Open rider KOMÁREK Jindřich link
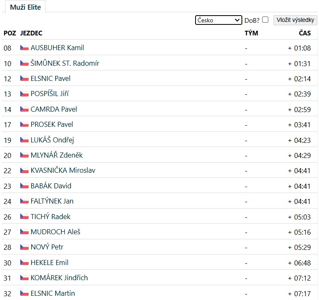The width and height of the screenshot is (319, 300). pyautogui.click(x=59, y=278)
